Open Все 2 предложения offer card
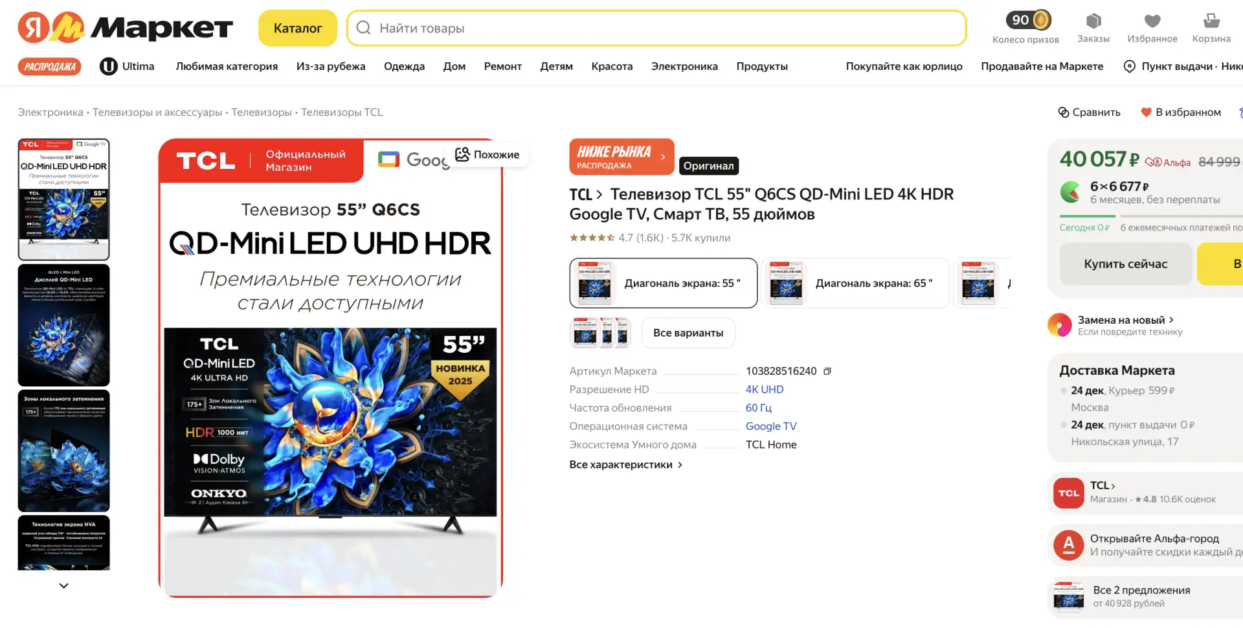 1145,596
